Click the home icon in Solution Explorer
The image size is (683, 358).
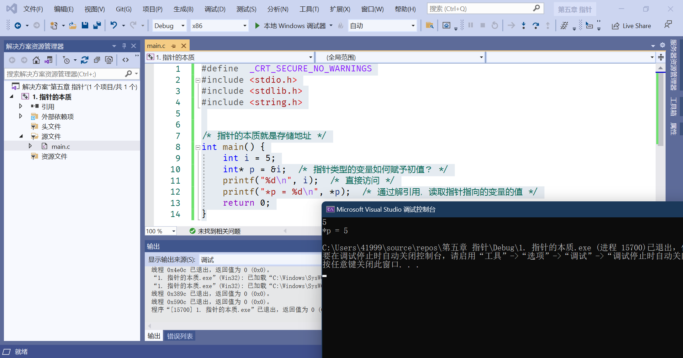pyautogui.click(x=36, y=60)
